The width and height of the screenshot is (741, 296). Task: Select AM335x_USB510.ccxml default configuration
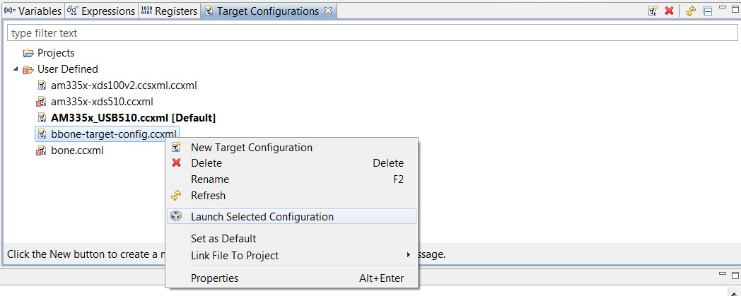[x=133, y=118]
